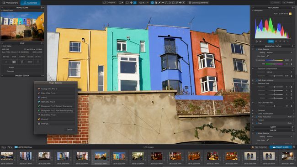297x167 pixels.
Task: Open the filmstrip sort options icon
Action: point(4,147)
